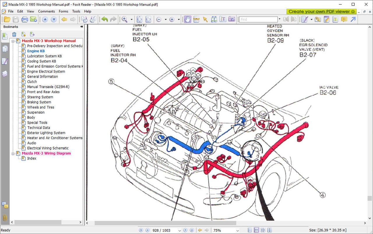This screenshot has width=373, height=234.
Task: Open the Attachments paperclip panel icon
Action: click(5, 218)
